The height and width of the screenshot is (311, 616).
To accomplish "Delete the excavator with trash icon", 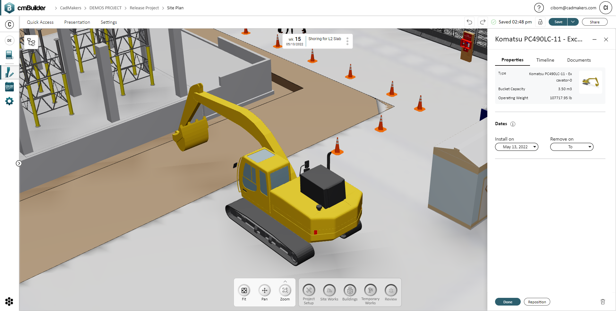I will click(603, 302).
